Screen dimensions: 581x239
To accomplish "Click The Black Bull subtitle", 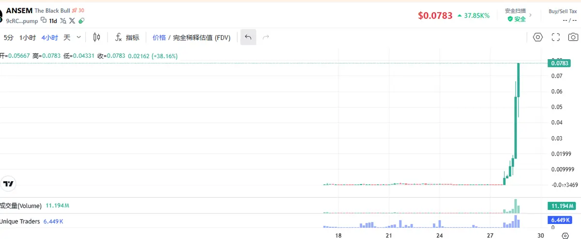I will (x=52, y=10).
